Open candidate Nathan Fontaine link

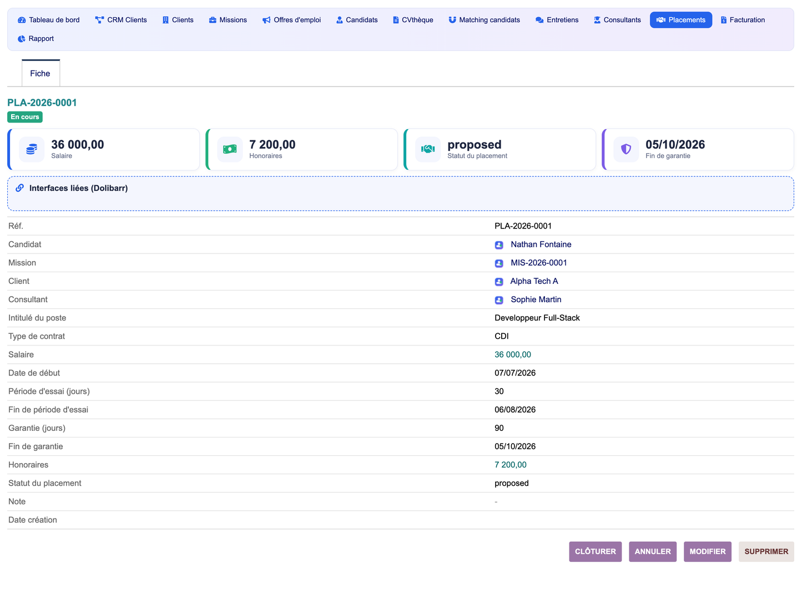click(541, 245)
